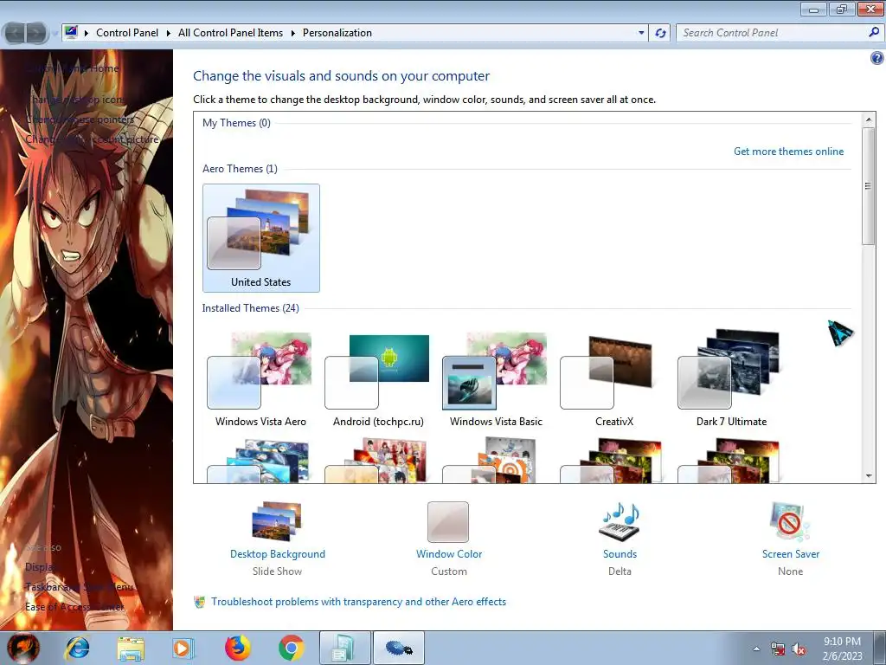Click the search magnifier icon
Viewport: 886px width, 665px height.
click(x=874, y=33)
